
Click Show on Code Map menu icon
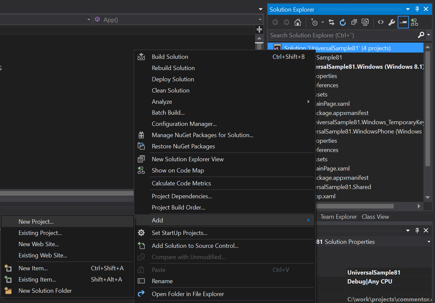point(141,170)
